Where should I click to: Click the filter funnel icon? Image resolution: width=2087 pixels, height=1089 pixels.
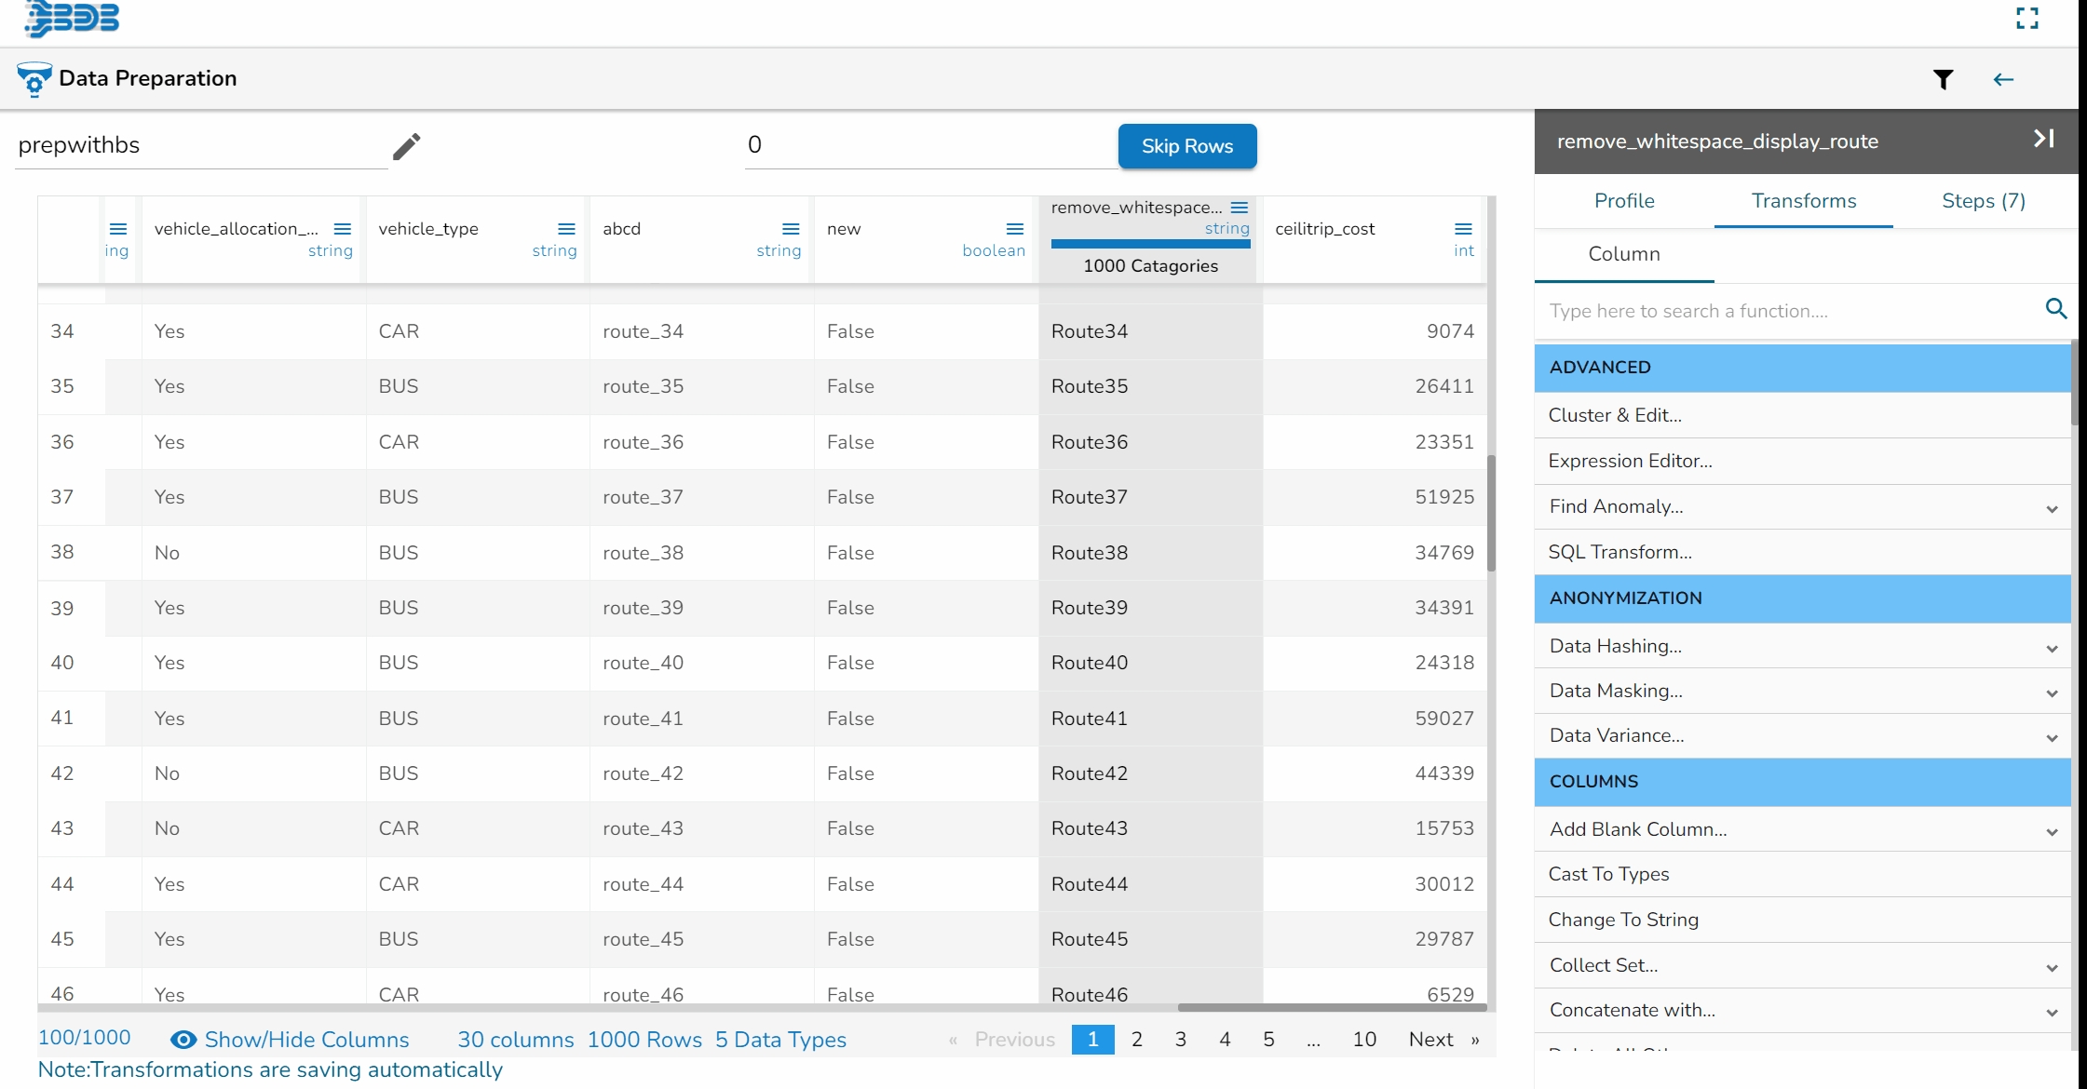[1943, 80]
